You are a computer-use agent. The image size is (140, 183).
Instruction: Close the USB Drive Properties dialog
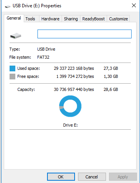coord(134,5)
